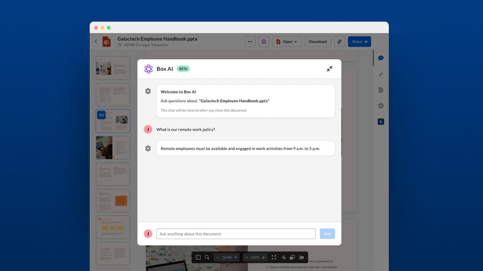Click the PowerPoint file type icon
483x271 pixels.
(x=107, y=42)
